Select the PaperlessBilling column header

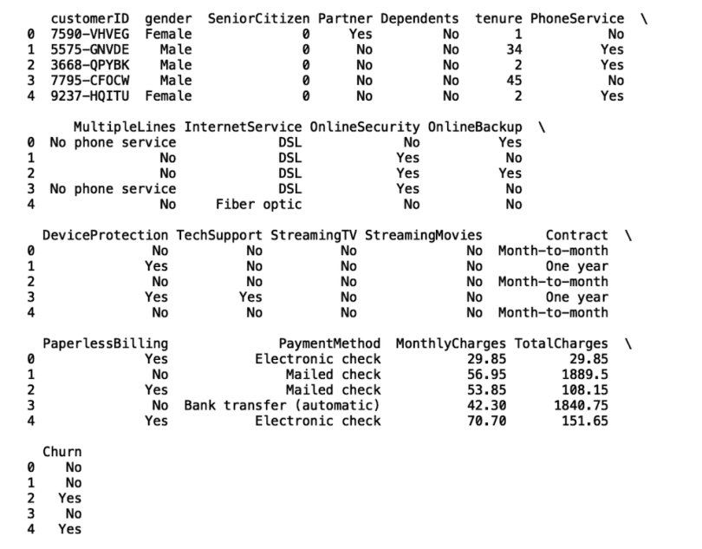tap(105, 343)
